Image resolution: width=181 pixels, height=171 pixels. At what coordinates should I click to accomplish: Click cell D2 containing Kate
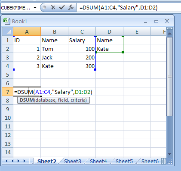point(109,49)
